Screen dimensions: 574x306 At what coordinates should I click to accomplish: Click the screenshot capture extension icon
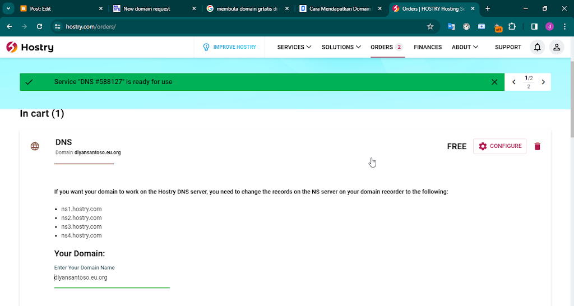[482, 26]
